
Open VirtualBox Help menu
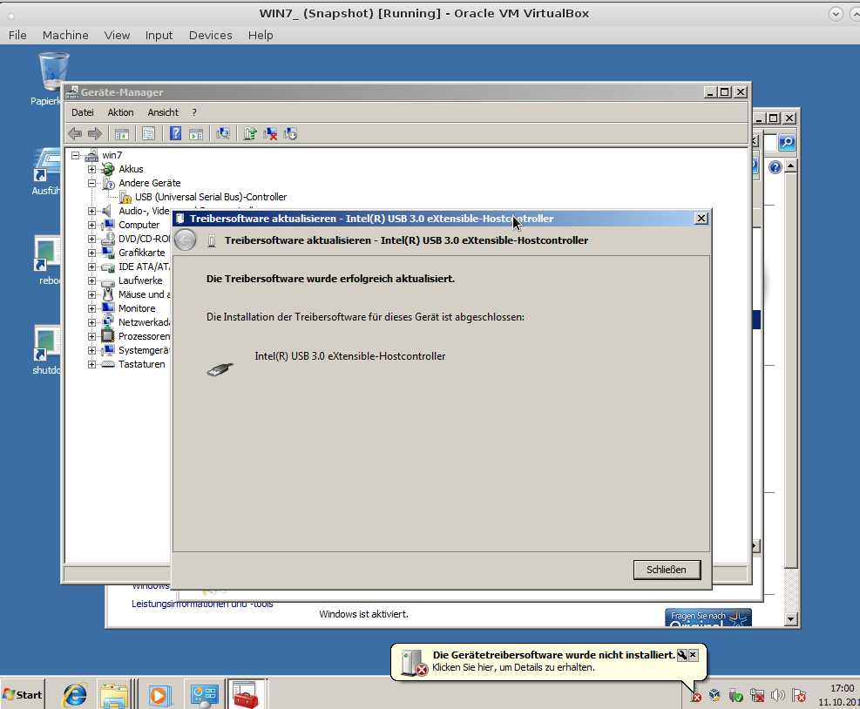[261, 35]
